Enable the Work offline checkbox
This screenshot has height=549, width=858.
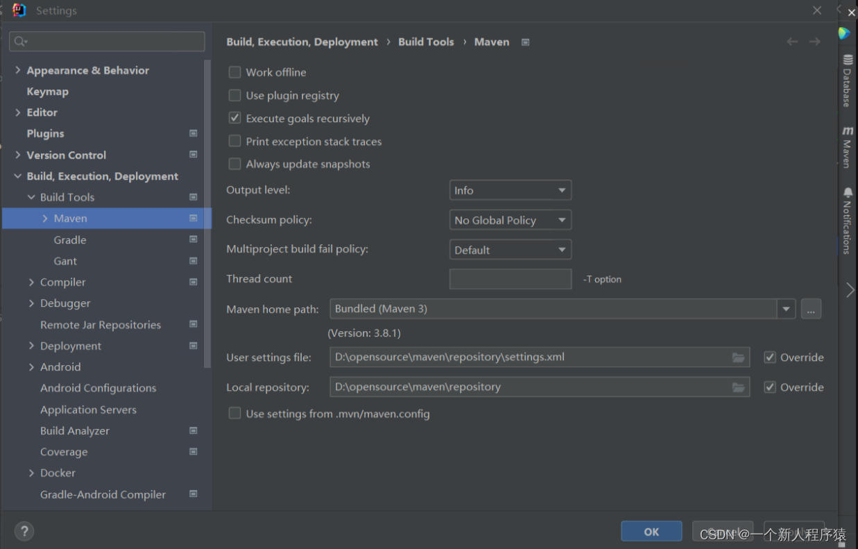coord(235,72)
